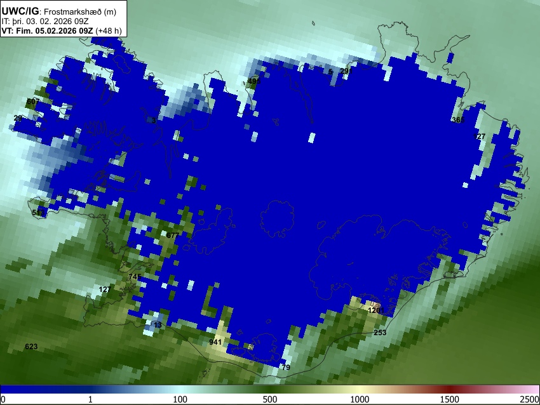Select the 29 value label on map
The width and height of the screenshot is (540, 405).
[18, 118]
